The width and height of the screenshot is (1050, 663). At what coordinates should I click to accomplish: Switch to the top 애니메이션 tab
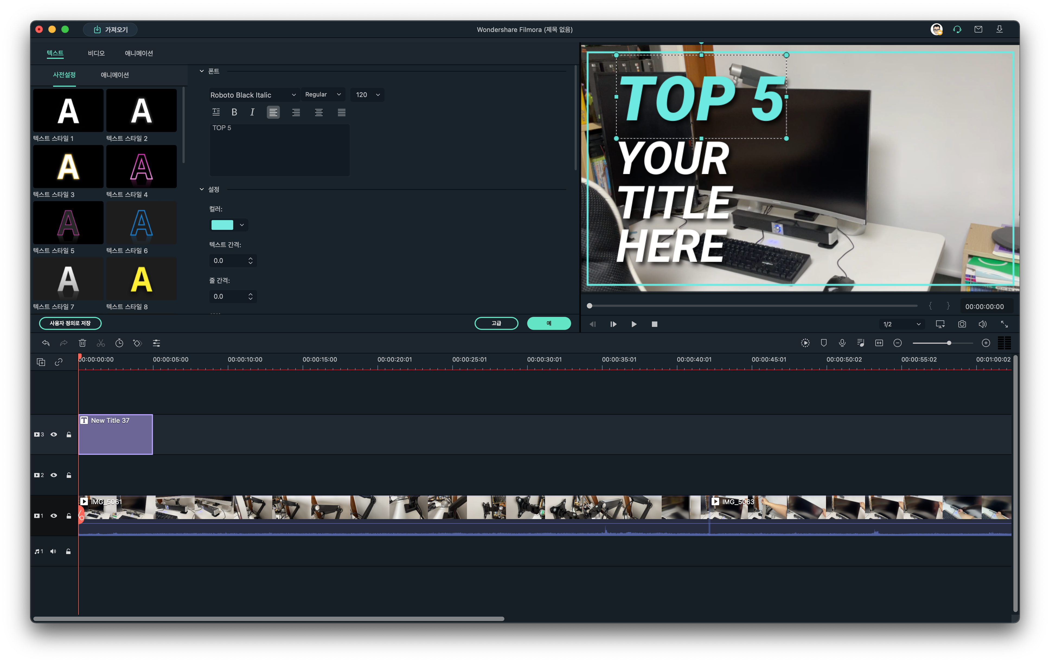click(x=139, y=53)
